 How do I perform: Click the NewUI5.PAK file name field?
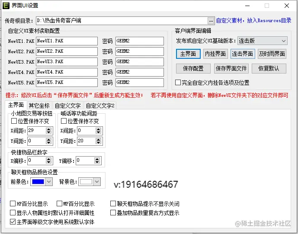click(67, 83)
